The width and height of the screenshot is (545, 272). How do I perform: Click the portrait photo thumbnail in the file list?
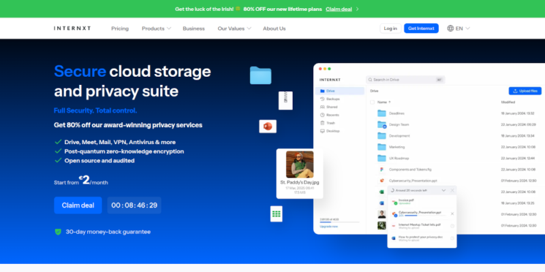point(381,214)
